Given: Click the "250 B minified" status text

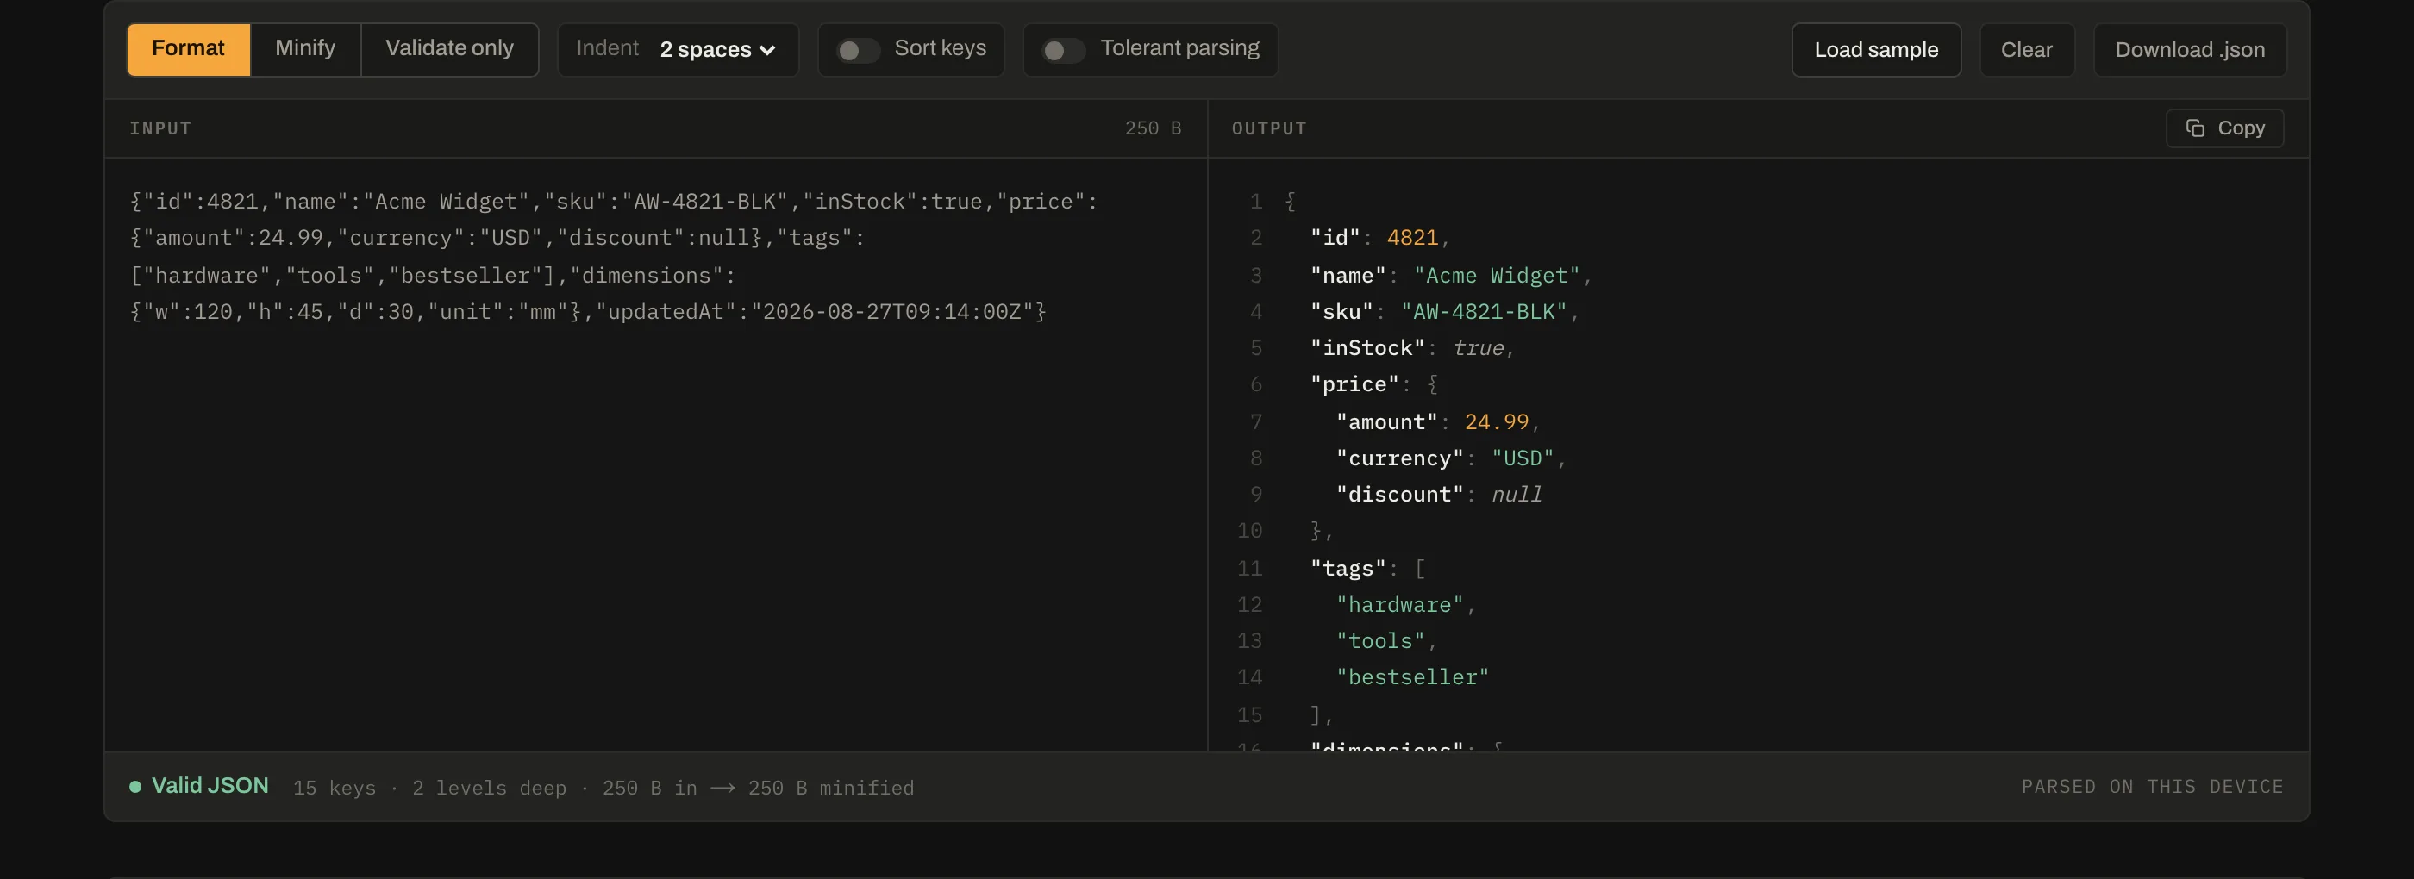Looking at the screenshot, I should 830,789.
